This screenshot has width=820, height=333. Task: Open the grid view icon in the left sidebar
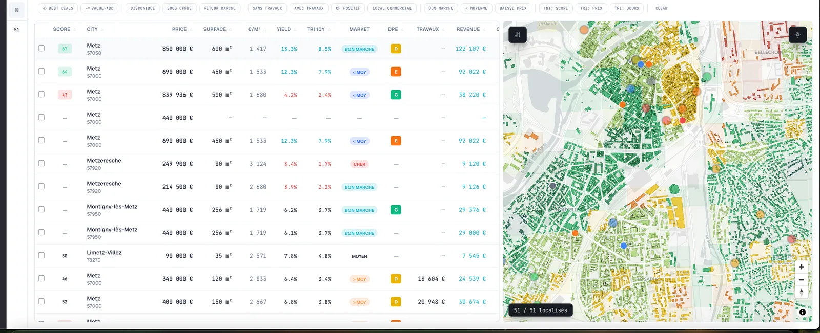16,10
